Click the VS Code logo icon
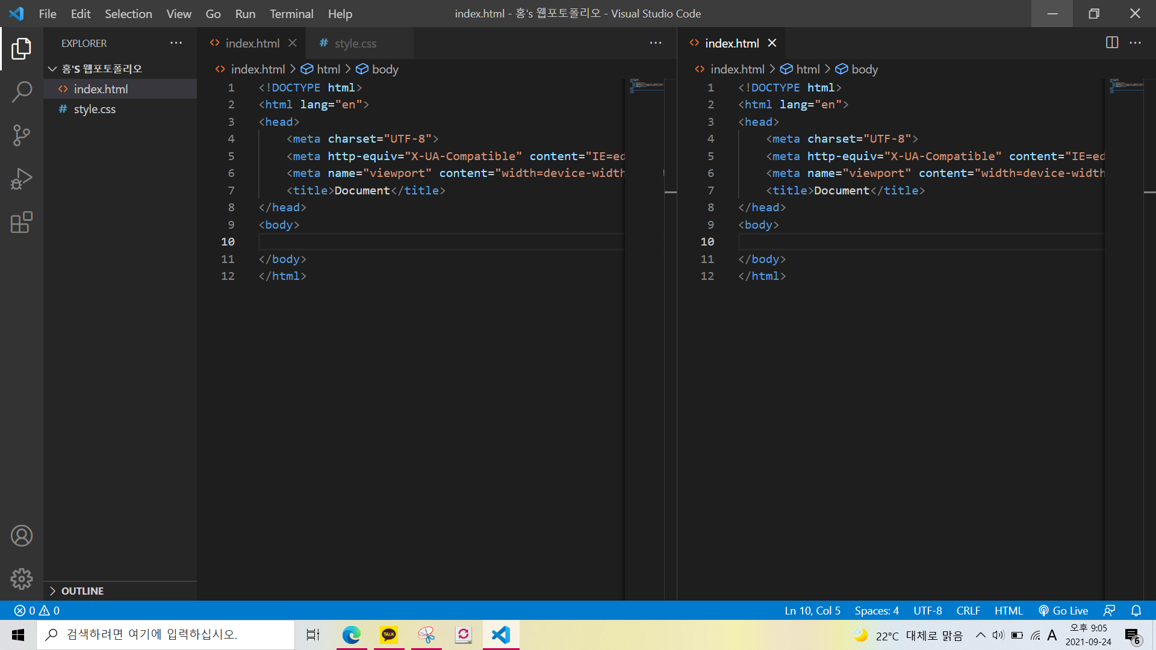 click(x=16, y=13)
